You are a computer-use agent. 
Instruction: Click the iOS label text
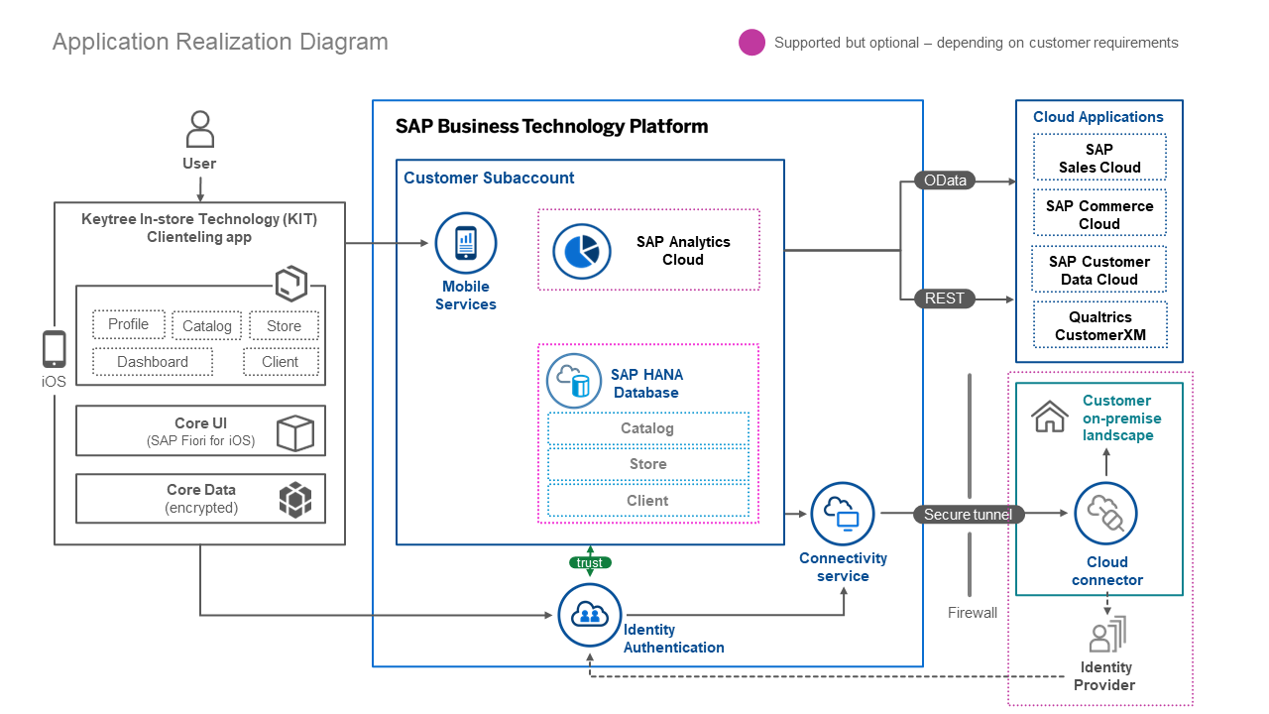pos(54,381)
